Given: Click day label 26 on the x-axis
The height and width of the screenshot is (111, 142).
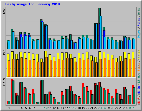Looking at the screenshot, I should (112, 108).
